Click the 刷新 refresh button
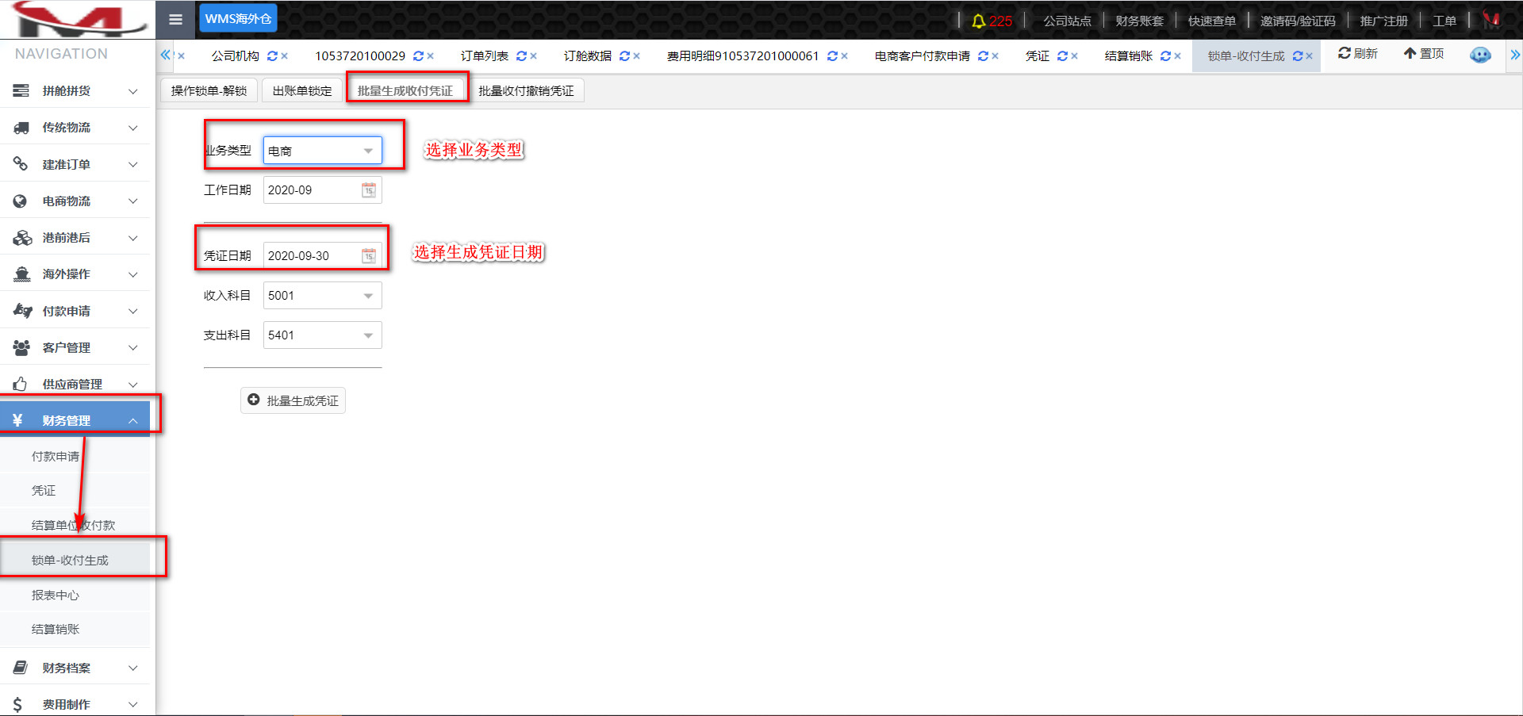This screenshot has width=1523, height=716. coord(1358,53)
